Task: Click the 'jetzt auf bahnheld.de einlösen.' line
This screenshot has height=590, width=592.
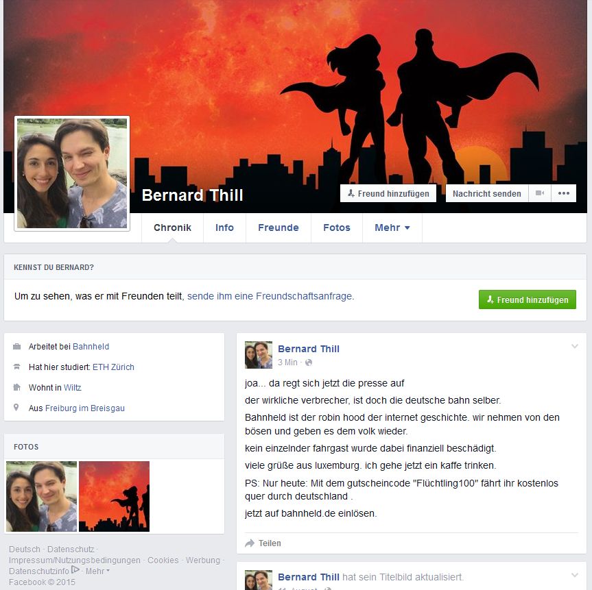Action: (x=311, y=513)
